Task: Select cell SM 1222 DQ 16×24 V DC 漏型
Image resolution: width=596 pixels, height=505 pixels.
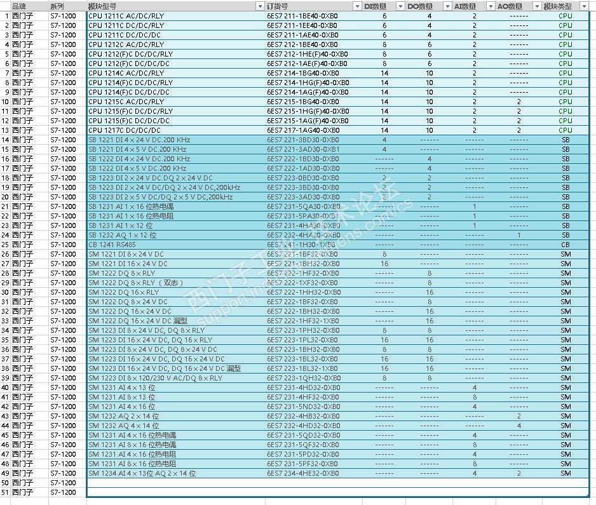Action: coord(176,321)
